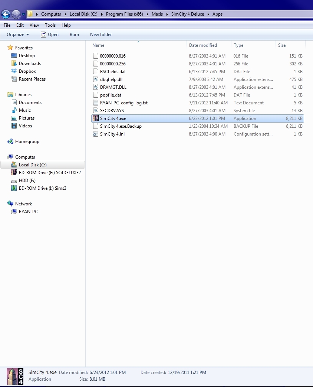Screen dimensions: 313x387
Task: Navigate to Maxis in the address bar
Action: point(157,14)
